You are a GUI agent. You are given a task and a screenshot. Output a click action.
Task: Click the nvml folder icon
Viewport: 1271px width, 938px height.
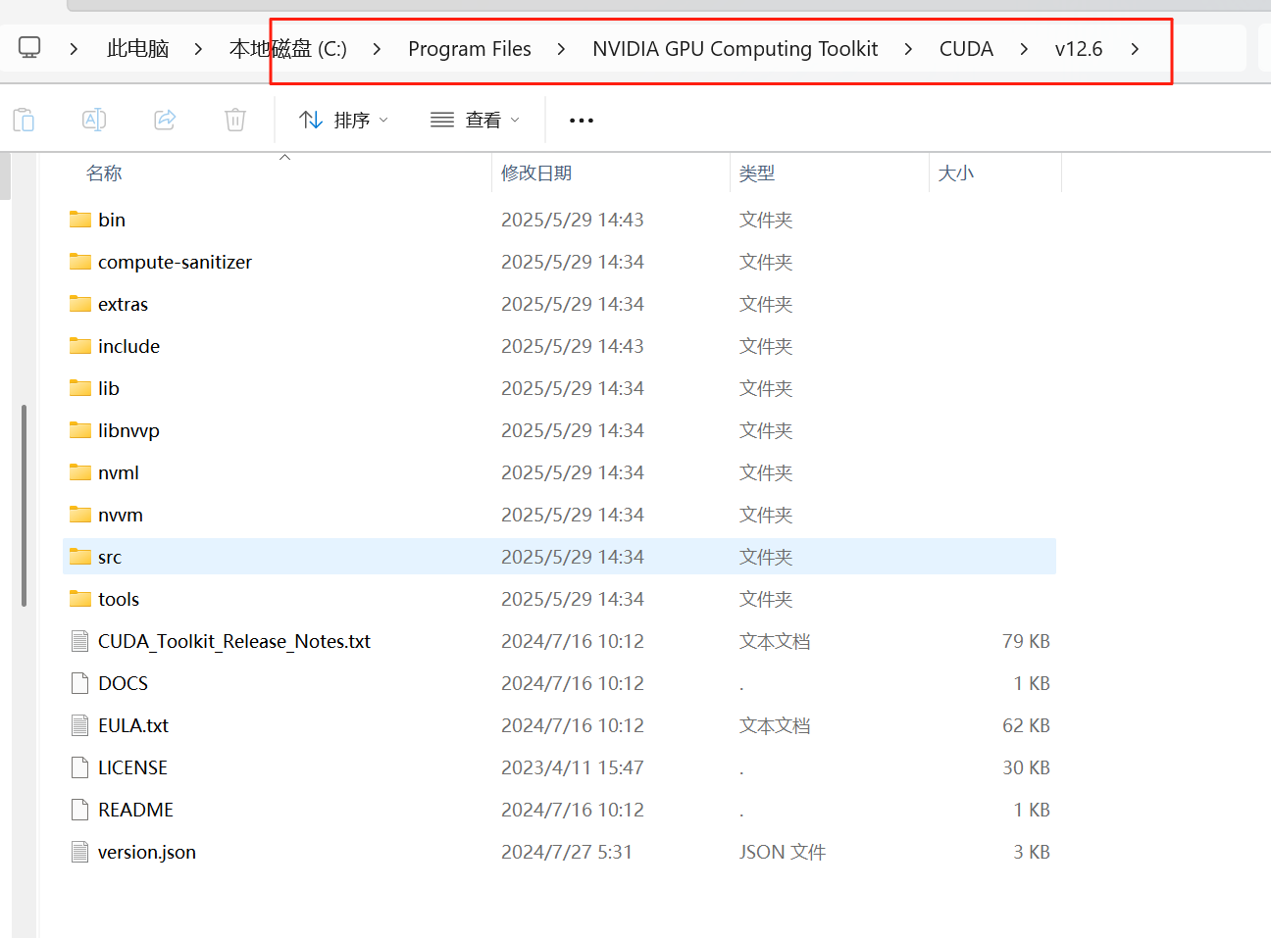click(80, 471)
